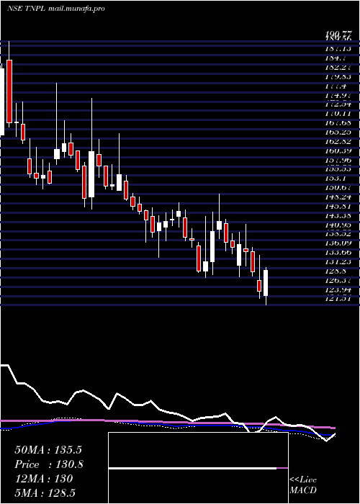Click the 157.96 price axis label
This screenshot has height=504, width=360.
click(x=338, y=161)
